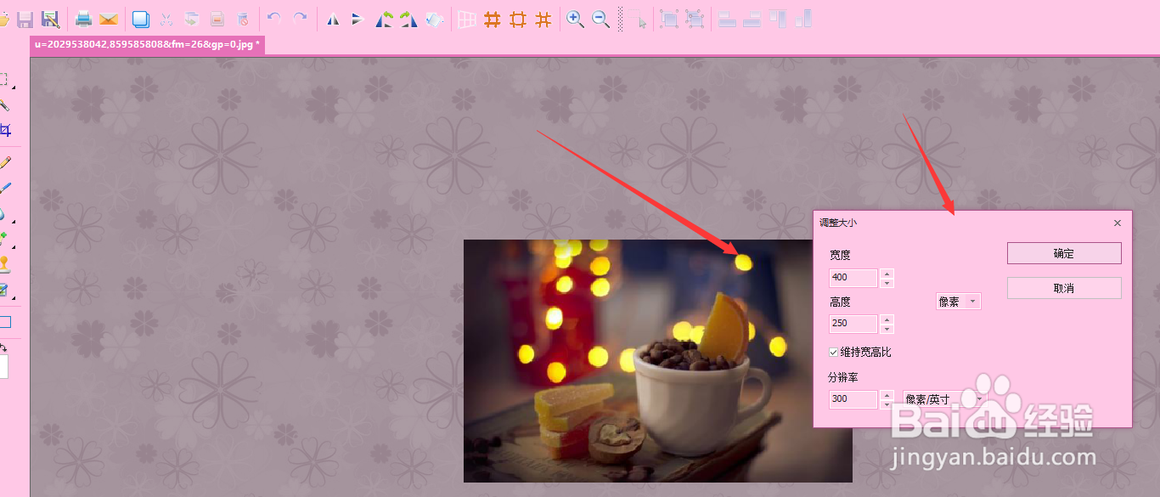
Task: Click the 取消 button
Action: coord(1064,288)
